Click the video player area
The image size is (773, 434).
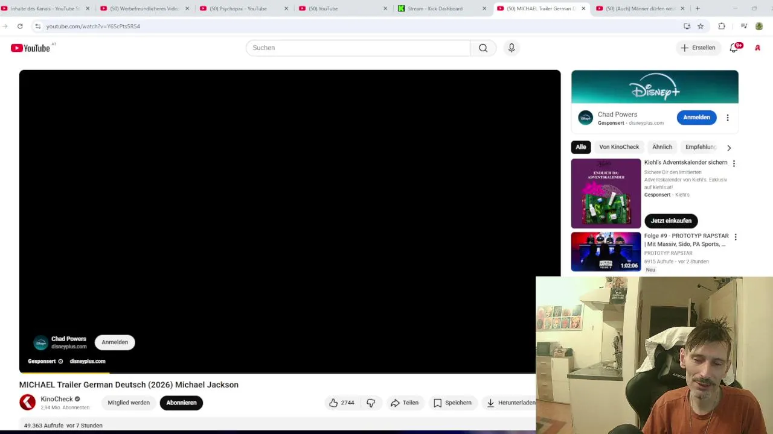(x=290, y=221)
